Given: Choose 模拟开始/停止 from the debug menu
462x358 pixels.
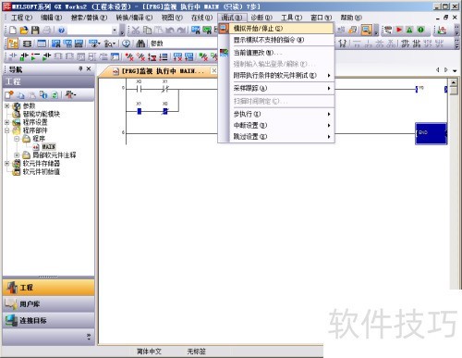Looking at the screenshot, I should point(275,29).
